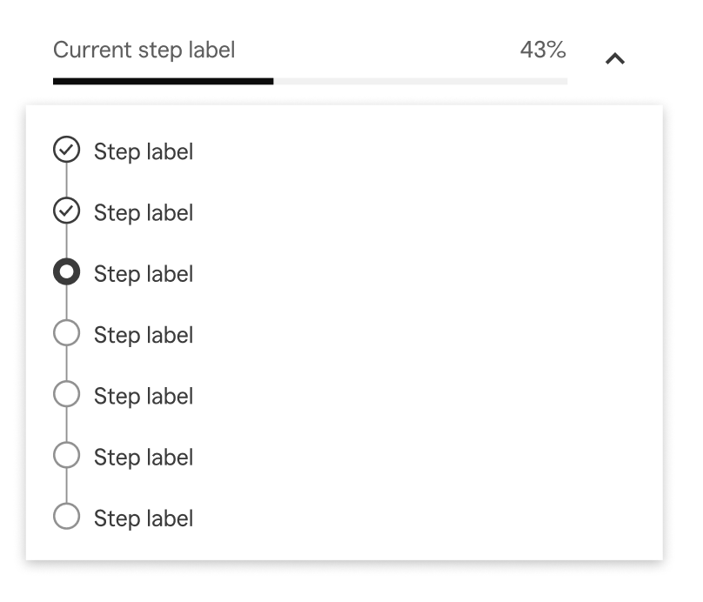Image resolution: width=703 pixels, height=602 pixels.
Task: Select the second "Step label" text
Action: pyautogui.click(x=144, y=212)
